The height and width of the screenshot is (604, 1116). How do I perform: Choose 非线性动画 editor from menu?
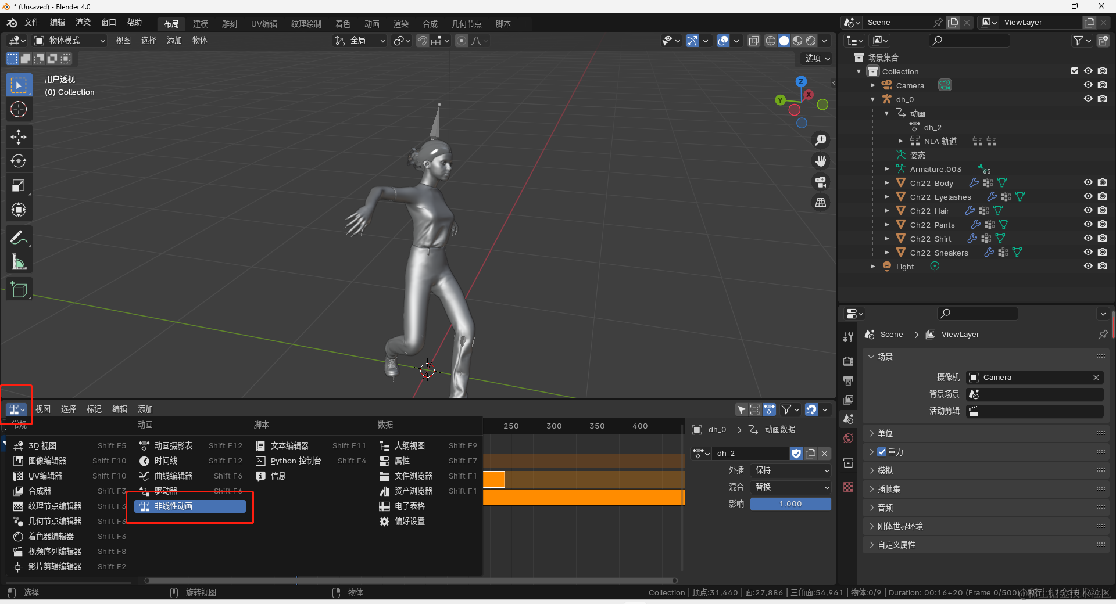[190, 506]
